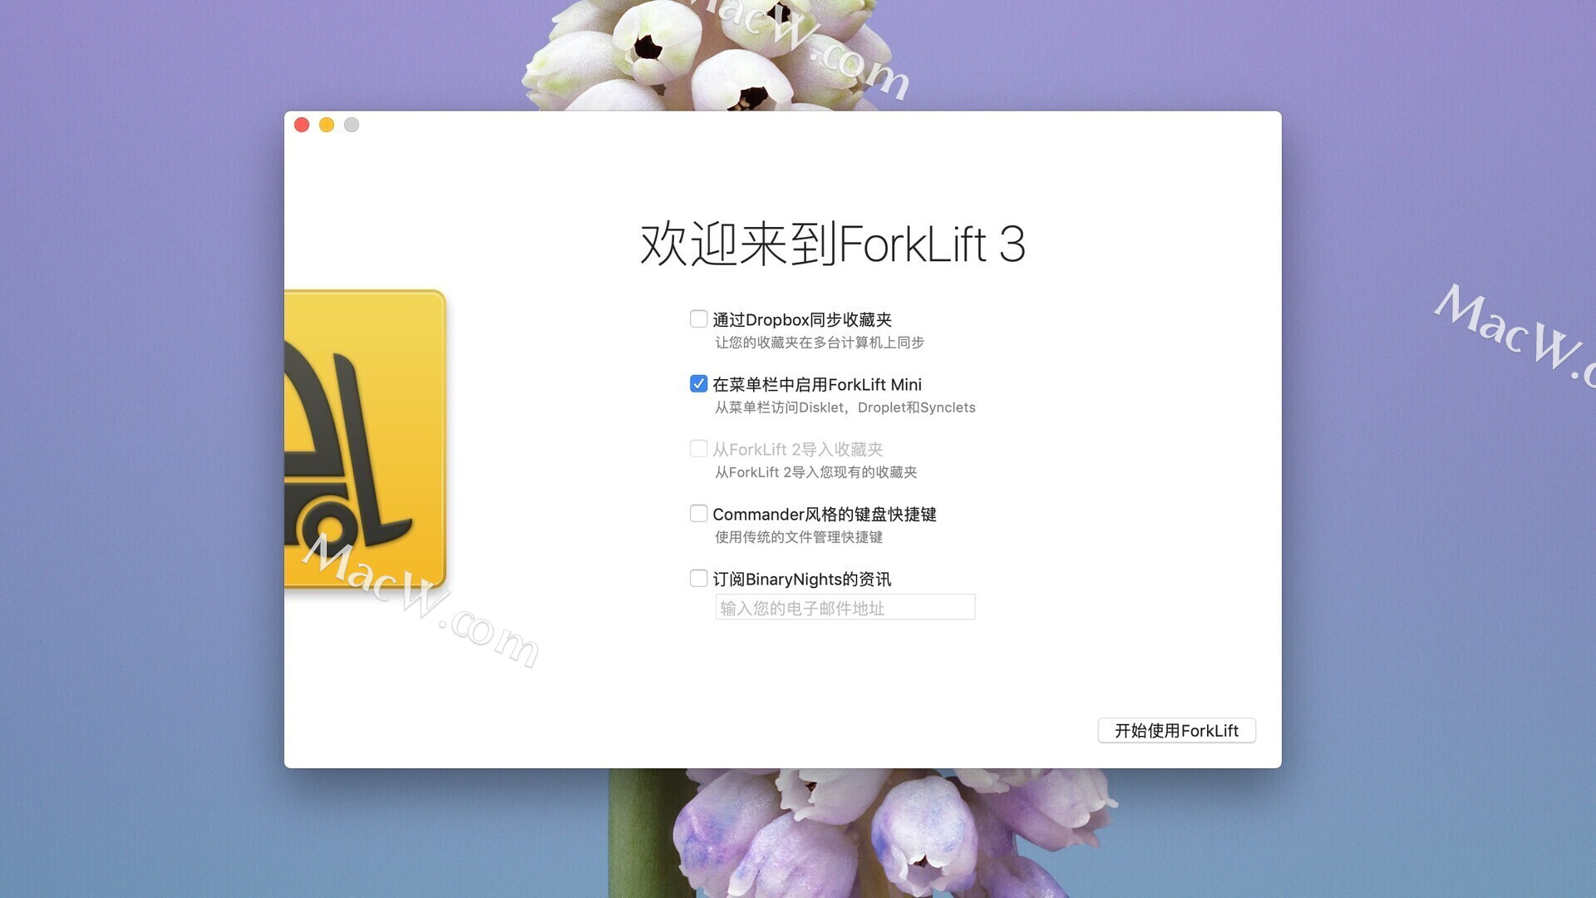Screen dimensions: 1596x898
Task: Click the ForkLift yellow app icon
Action: (x=365, y=439)
